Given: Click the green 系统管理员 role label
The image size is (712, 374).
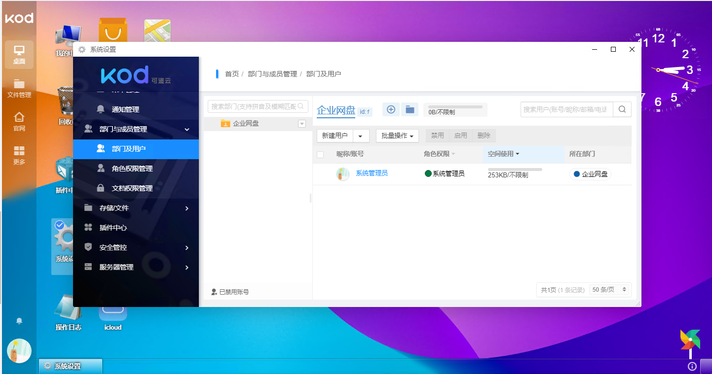Looking at the screenshot, I should point(445,174).
